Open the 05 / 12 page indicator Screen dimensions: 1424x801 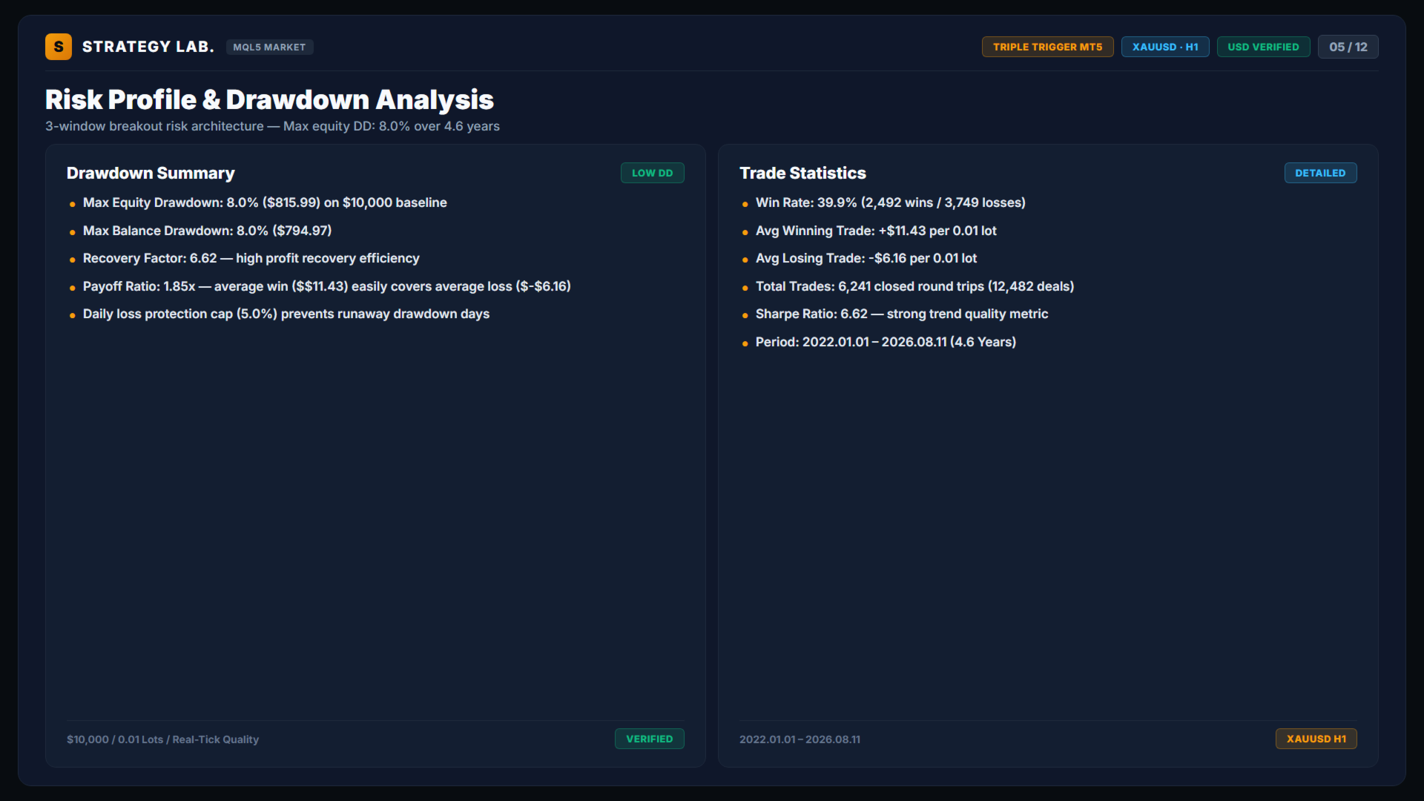coord(1348,47)
